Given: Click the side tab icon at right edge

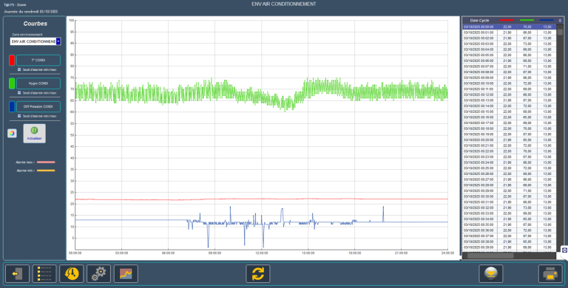Looking at the screenshot, I should [x=564, y=250].
